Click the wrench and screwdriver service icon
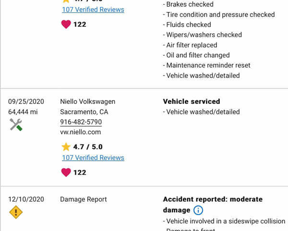Image resolution: width=288 pixels, height=231 pixels. click(x=16, y=125)
